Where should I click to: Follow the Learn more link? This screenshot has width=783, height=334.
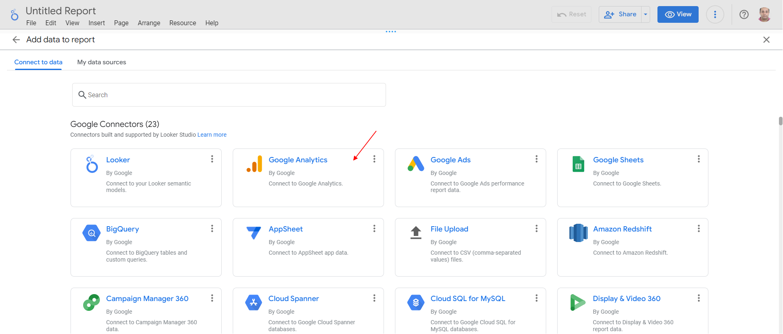coord(212,135)
